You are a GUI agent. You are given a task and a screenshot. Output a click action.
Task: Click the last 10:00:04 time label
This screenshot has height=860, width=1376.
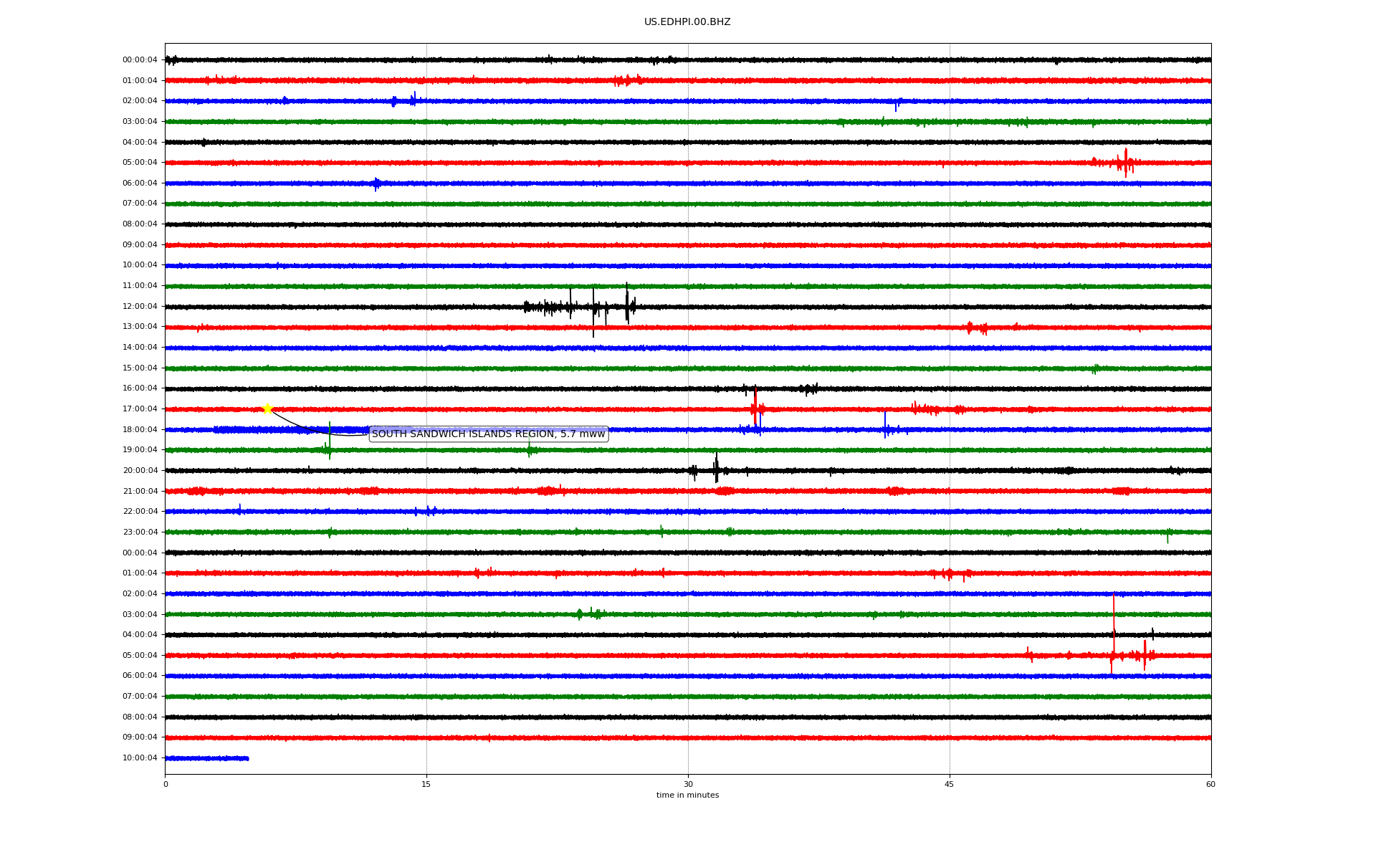click(x=140, y=758)
